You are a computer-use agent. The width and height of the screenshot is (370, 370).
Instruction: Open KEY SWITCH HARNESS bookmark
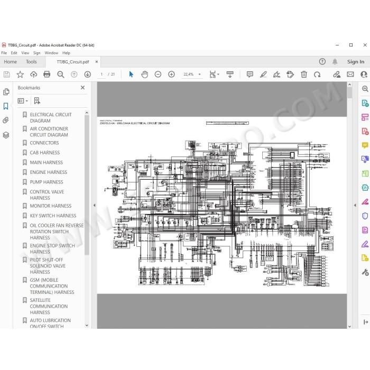pos(53,216)
